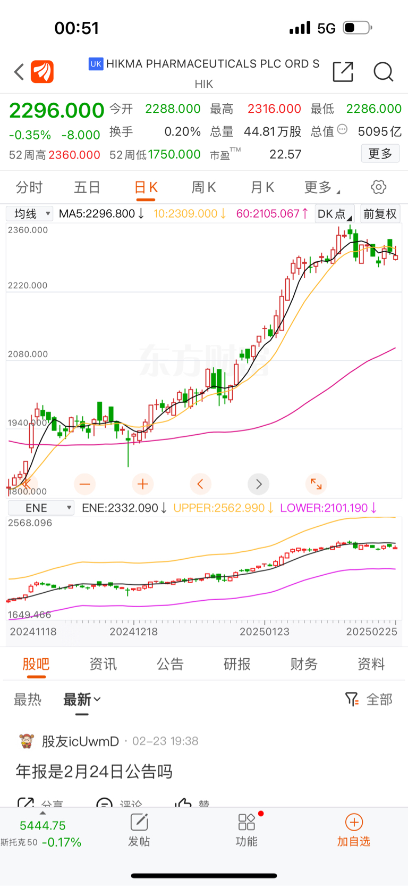Tap the 赞 like thumb icon
This screenshot has width=408, height=886.
[x=183, y=802]
